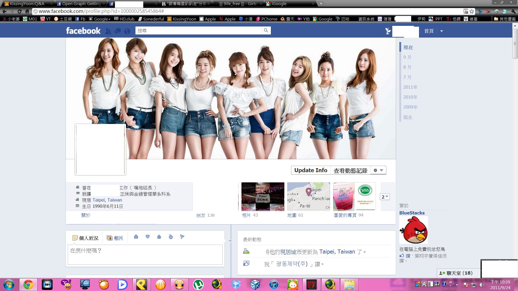518x291 pixels.
Task: Click the flag milestone life-event icon
Action: click(x=182, y=237)
